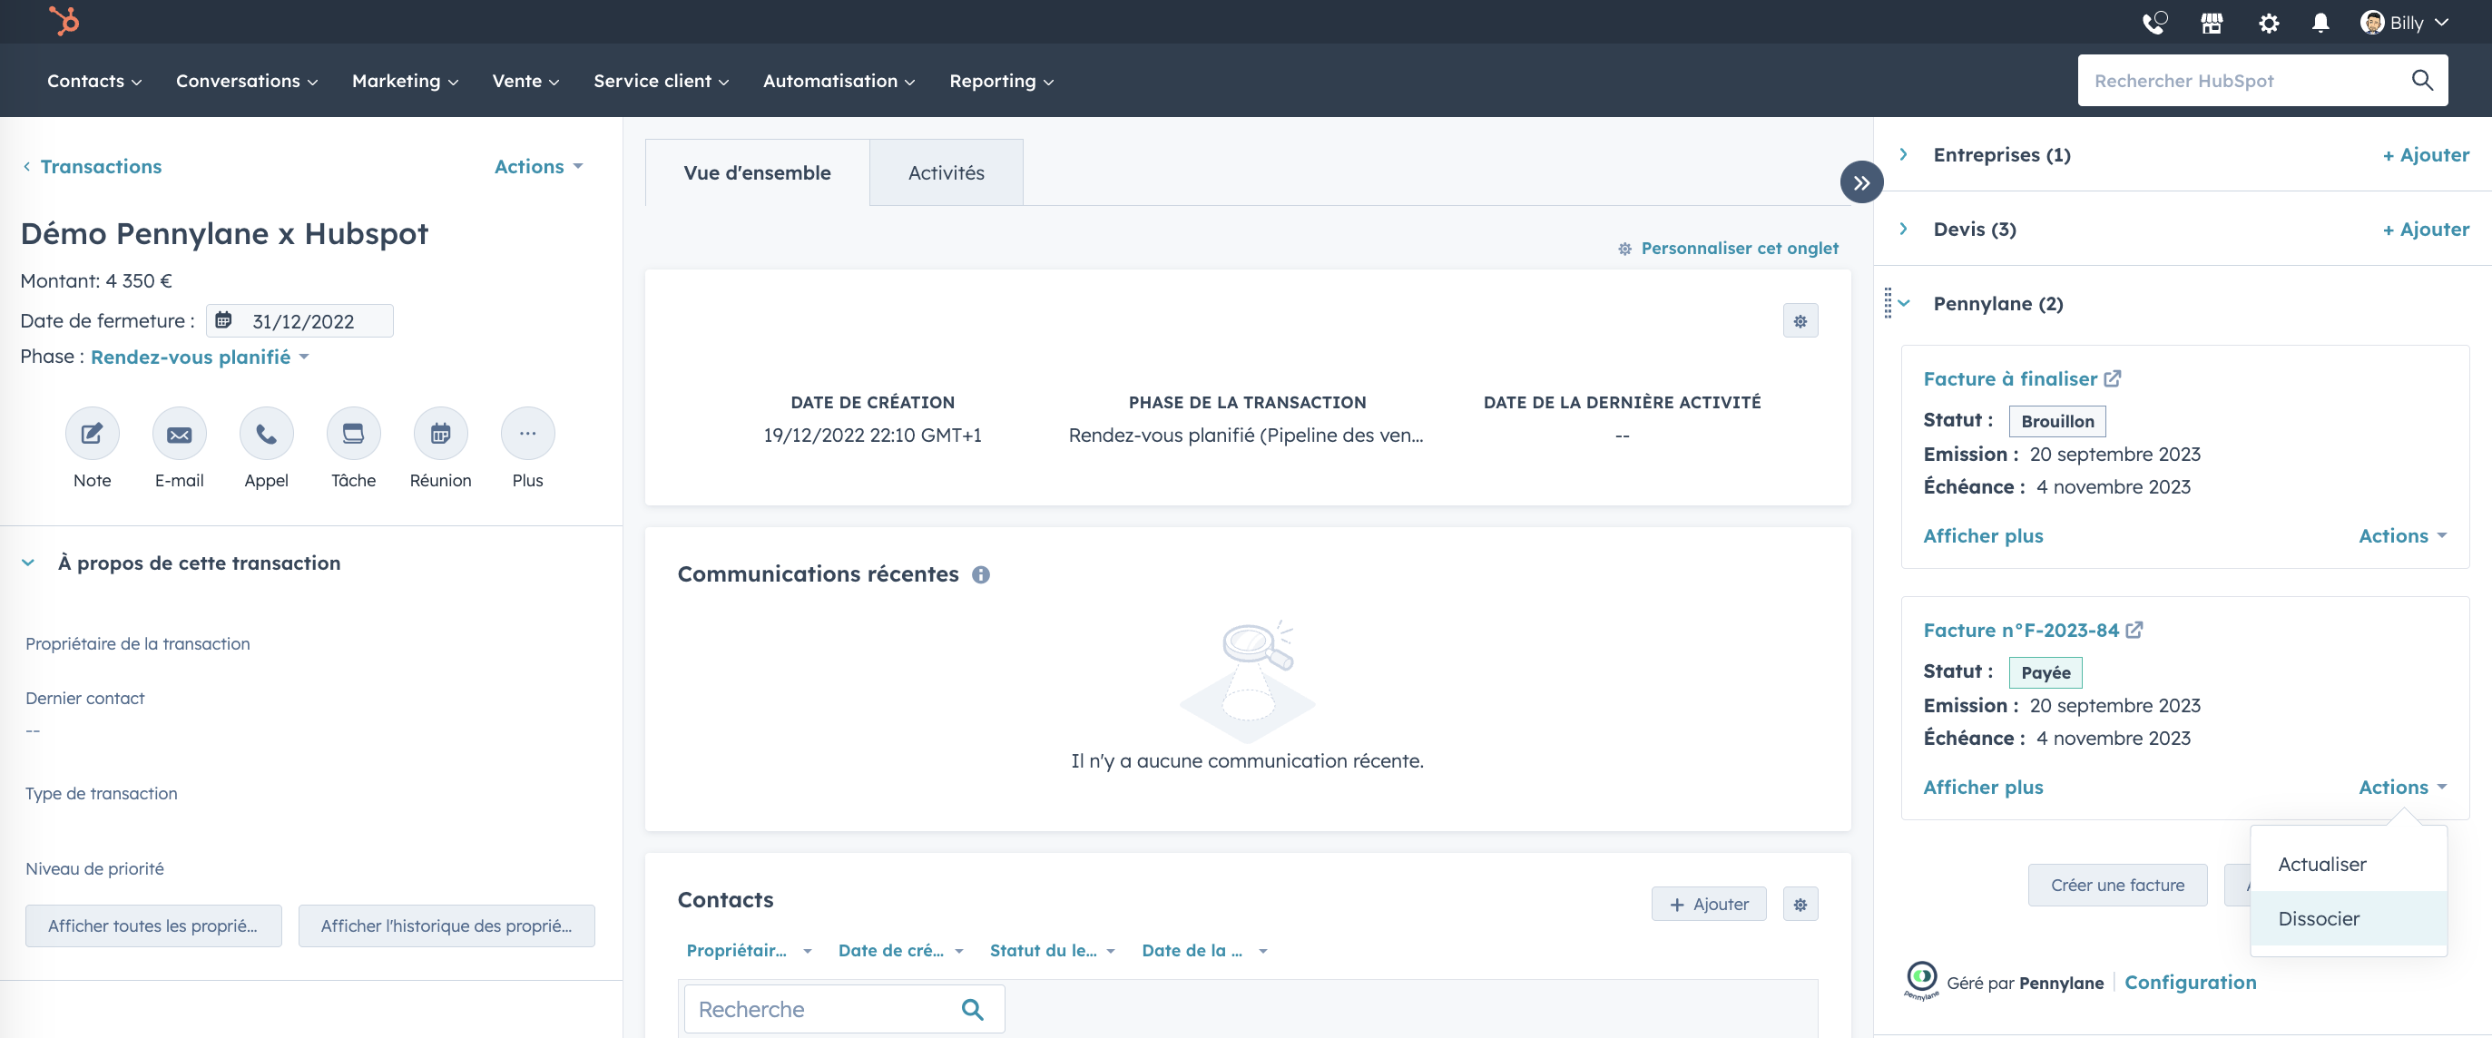This screenshot has width=2492, height=1038.
Task: Click Billy's avatar picture
Action: click(x=2372, y=23)
